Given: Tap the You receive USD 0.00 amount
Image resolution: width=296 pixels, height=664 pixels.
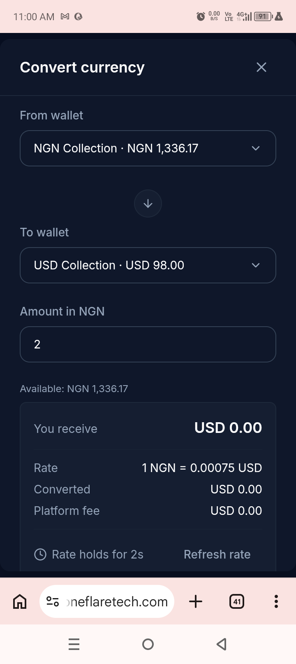Looking at the screenshot, I should tap(228, 428).
